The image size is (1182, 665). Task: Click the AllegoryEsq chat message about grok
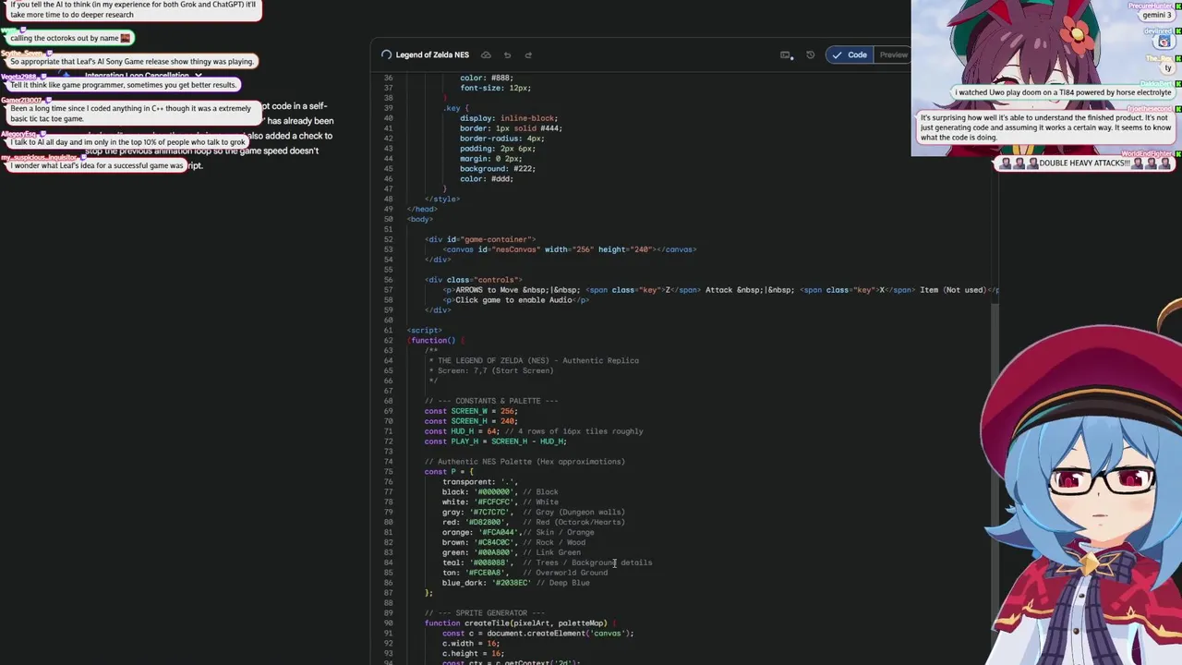[128, 142]
